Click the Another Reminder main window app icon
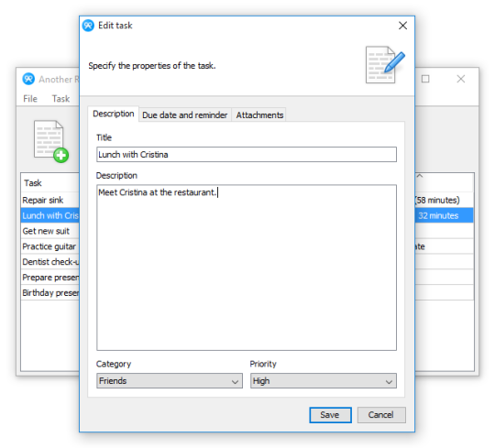This screenshot has height=448, width=495. [28, 79]
